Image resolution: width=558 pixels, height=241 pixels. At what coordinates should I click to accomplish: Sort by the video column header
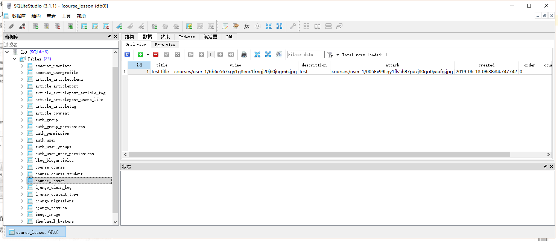(235, 65)
